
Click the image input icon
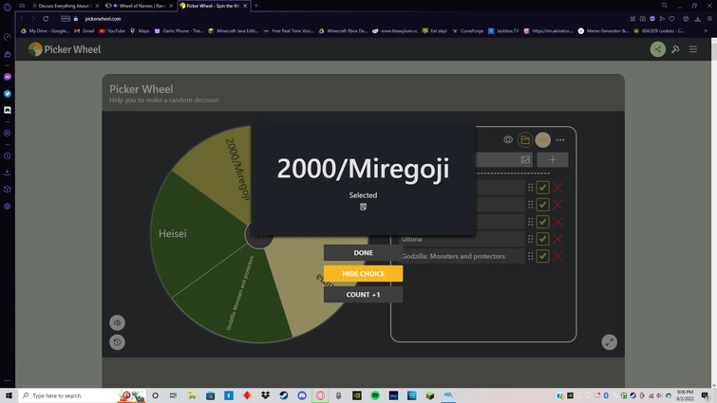click(x=525, y=159)
